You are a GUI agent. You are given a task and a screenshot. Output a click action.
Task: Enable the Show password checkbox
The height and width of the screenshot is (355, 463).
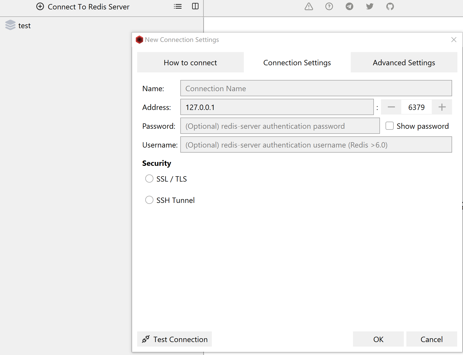pos(390,126)
